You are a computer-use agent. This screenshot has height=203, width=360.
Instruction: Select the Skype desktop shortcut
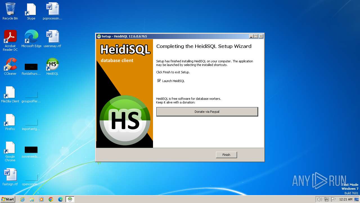[31, 12]
